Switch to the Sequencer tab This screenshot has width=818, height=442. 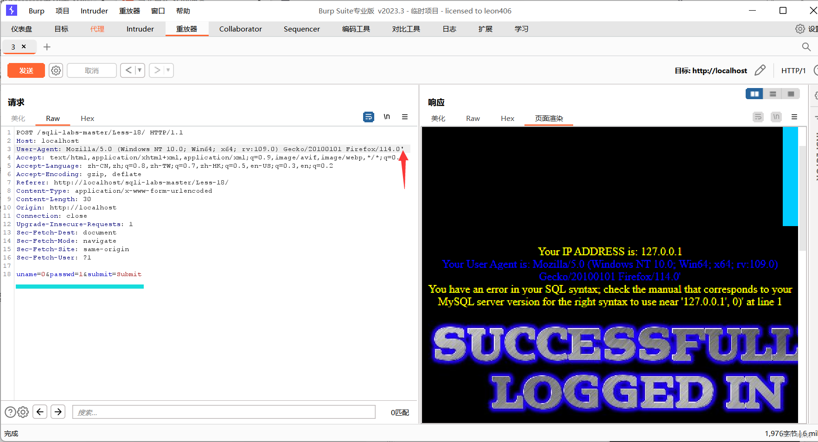coord(302,29)
